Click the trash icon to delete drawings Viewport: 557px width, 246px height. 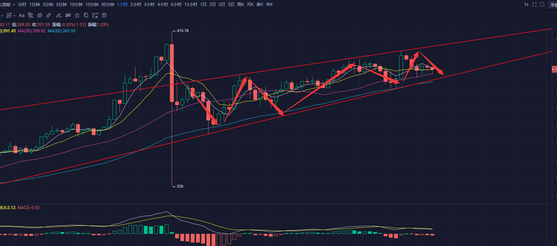tap(104, 15)
